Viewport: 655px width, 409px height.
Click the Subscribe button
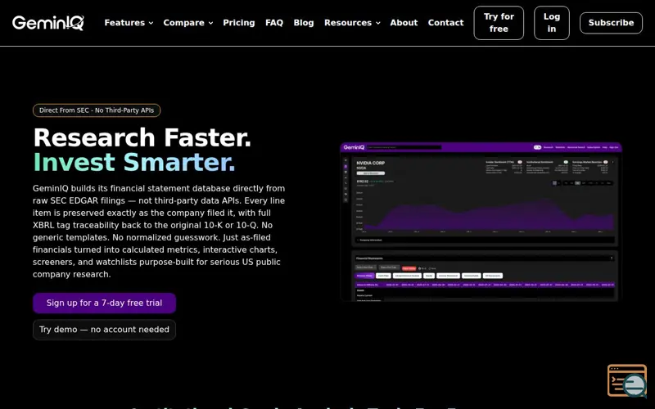tap(611, 23)
